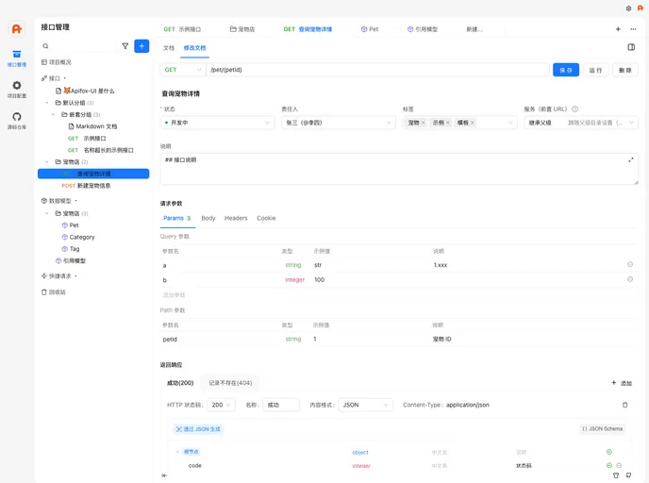The image size is (649, 483).
Task: Switch to the Pet top tab
Action: [370, 29]
